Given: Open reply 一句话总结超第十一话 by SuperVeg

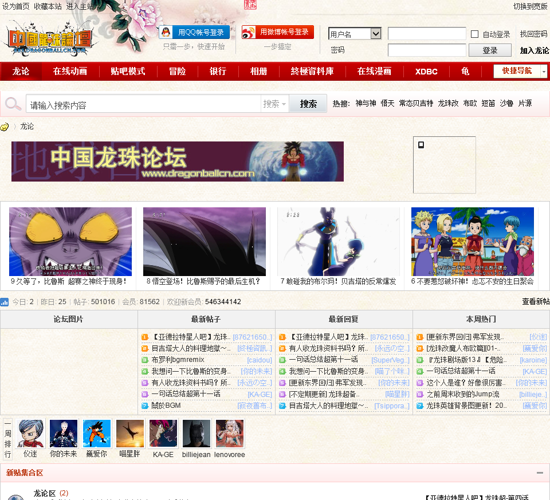Looking at the screenshot, I should pyautogui.click(x=323, y=360).
